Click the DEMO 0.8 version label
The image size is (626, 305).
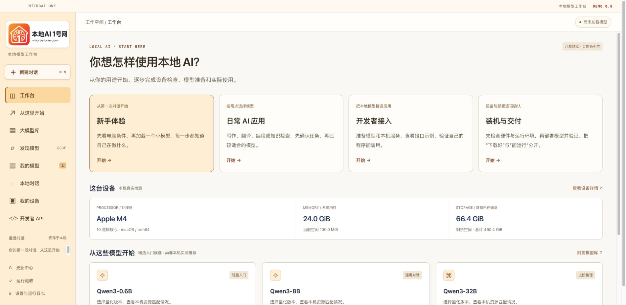pyautogui.click(x=602, y=6)
